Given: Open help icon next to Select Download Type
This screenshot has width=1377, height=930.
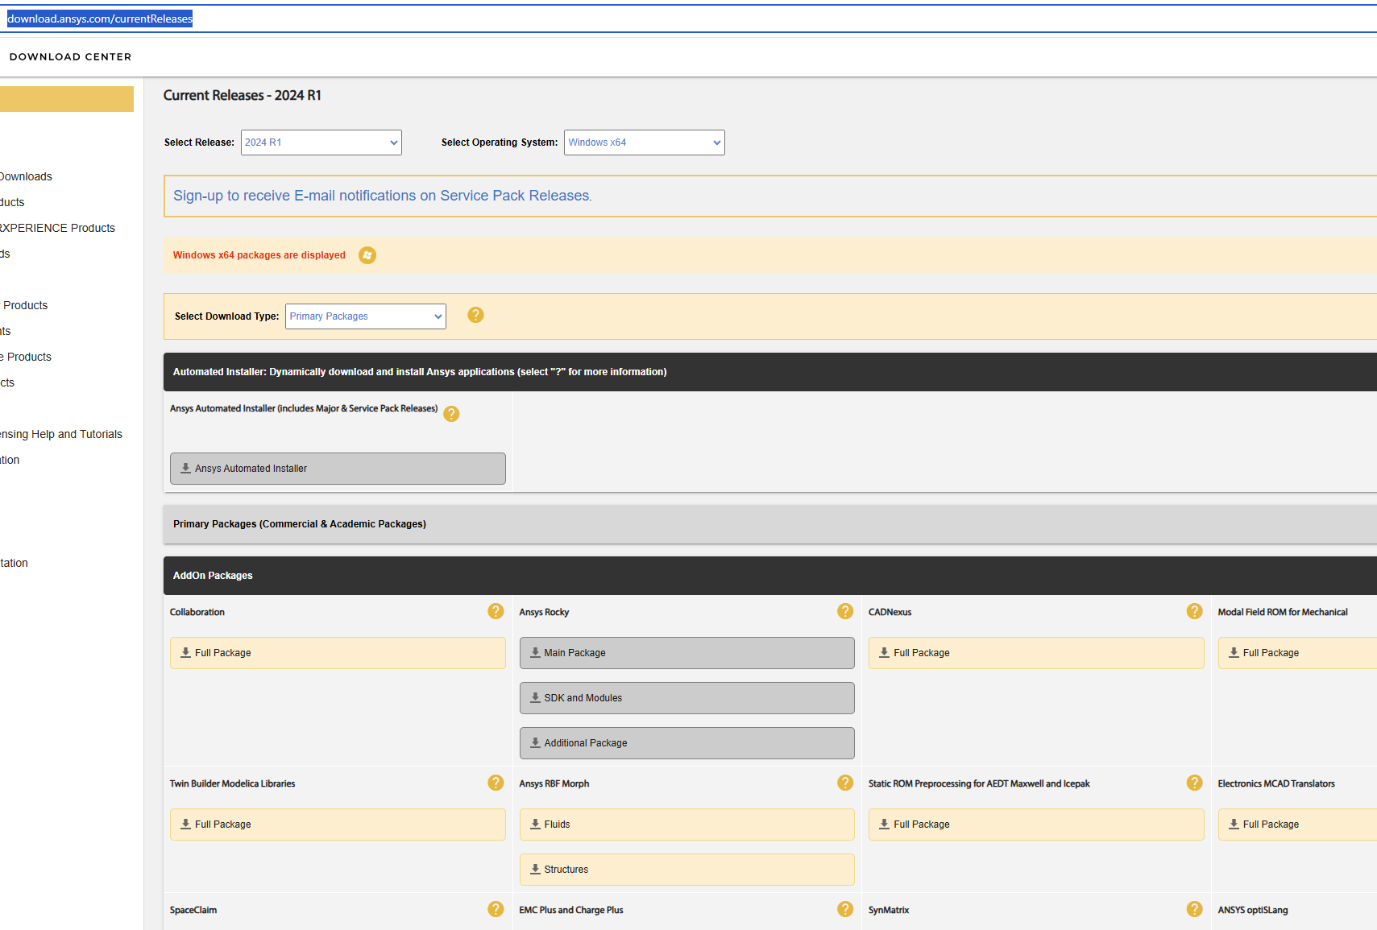Looking at the screenshot, I should pos(475,315).
